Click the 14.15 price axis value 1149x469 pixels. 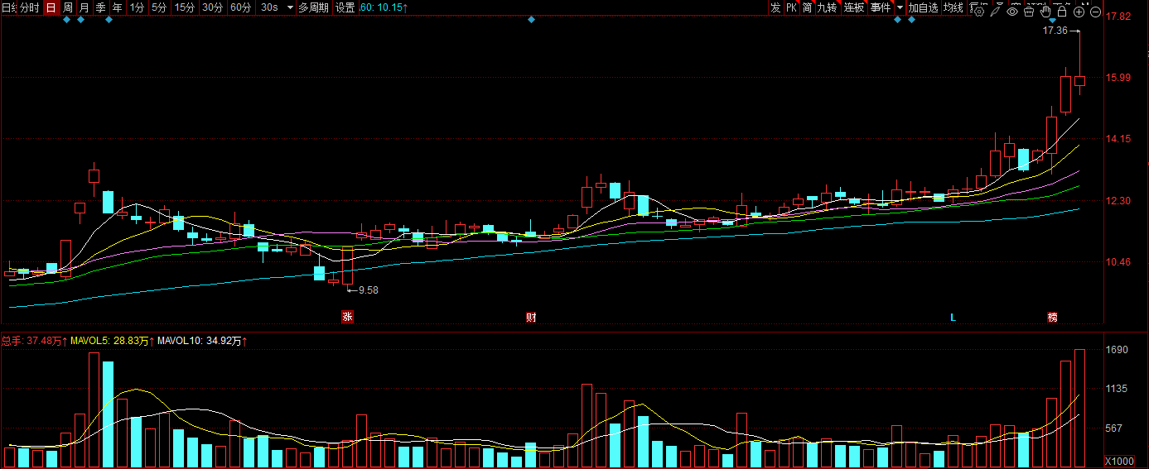coord(1119,139)
